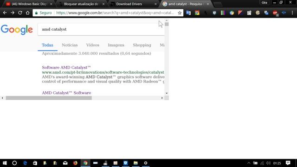Open the Windows Start menu

pos(5,163)
